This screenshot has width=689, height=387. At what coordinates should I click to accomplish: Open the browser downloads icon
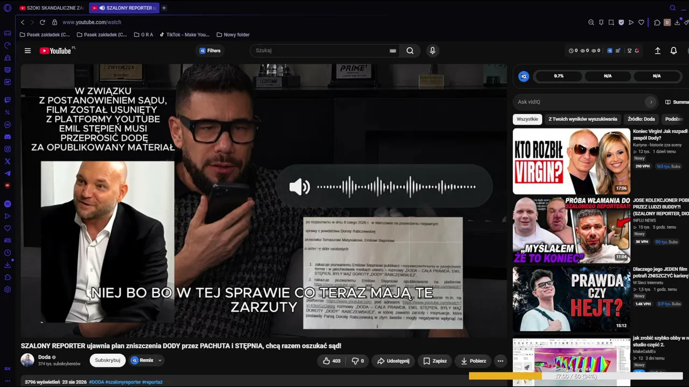(x=677, y=23)
